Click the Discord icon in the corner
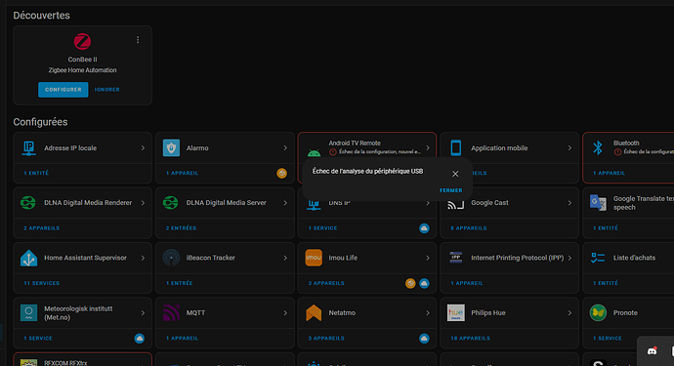This screenshot has width=674, height=366. click(x=653, y=351)
